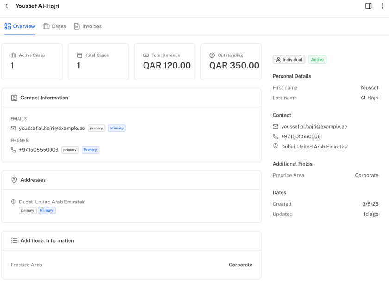Click the Active Cases stat card
Screen dimensions: 389x283
pyautogui.click(x=32, y=62)
